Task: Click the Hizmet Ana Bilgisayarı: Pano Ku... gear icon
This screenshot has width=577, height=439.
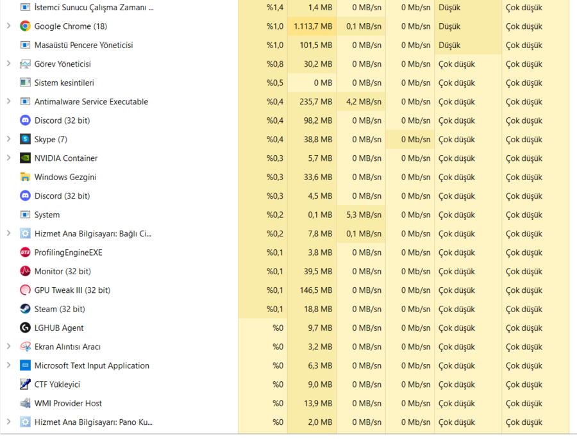Action: pyautogui.click(x=25, y=422)
